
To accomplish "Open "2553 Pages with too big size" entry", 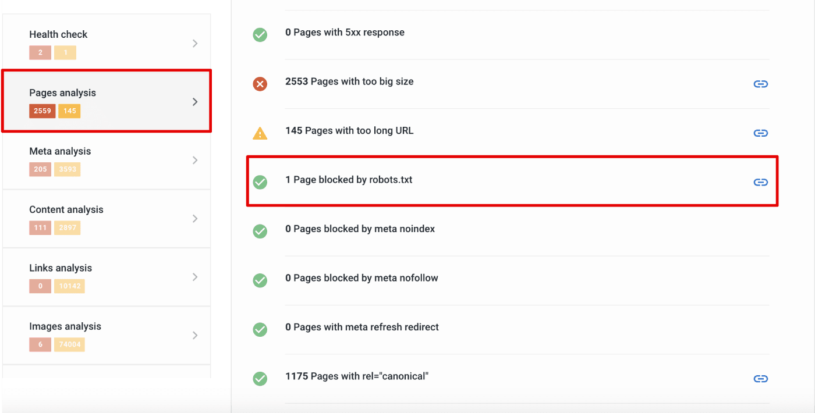I will click(x=349, y=81).
